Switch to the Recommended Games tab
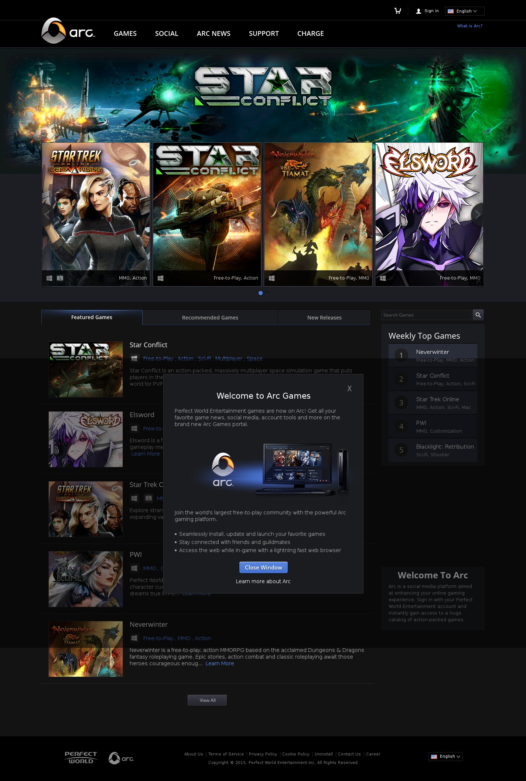 (x=210, y=318)
